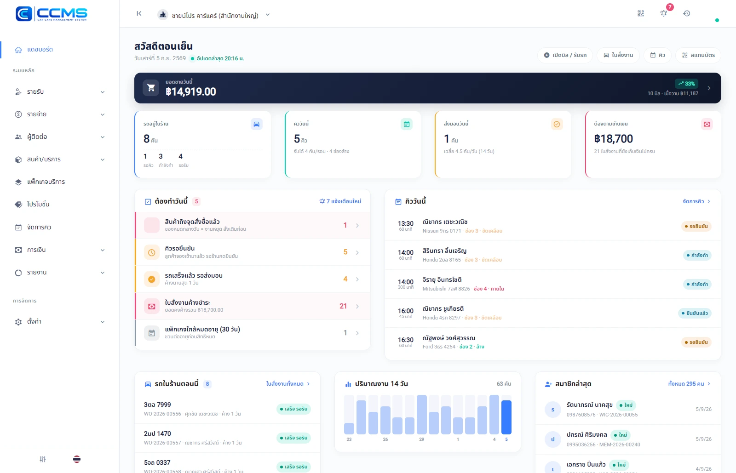Click the check icon beside รถเสร็จแล้ว รอส่งมอบ

152,279
